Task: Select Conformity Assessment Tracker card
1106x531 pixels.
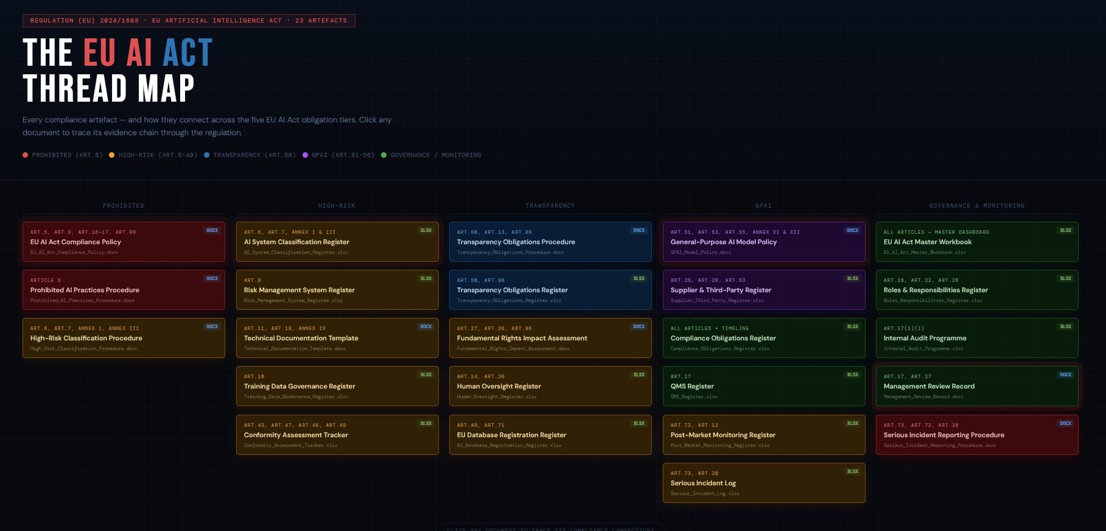Action: pyautogui.click(x=337, y=435)
